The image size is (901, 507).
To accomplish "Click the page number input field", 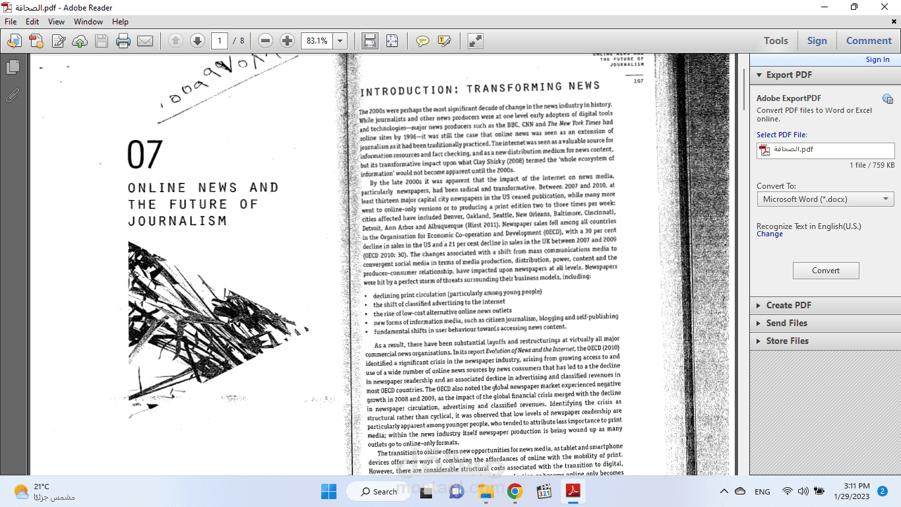I will (220, 41).
